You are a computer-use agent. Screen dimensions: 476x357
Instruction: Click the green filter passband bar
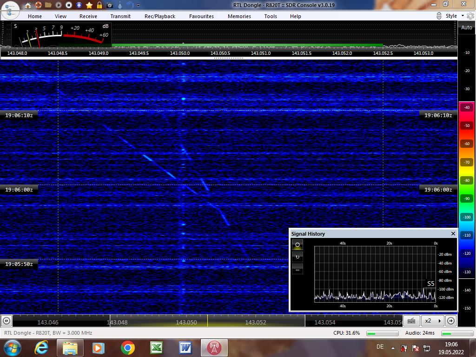(247, 45)
